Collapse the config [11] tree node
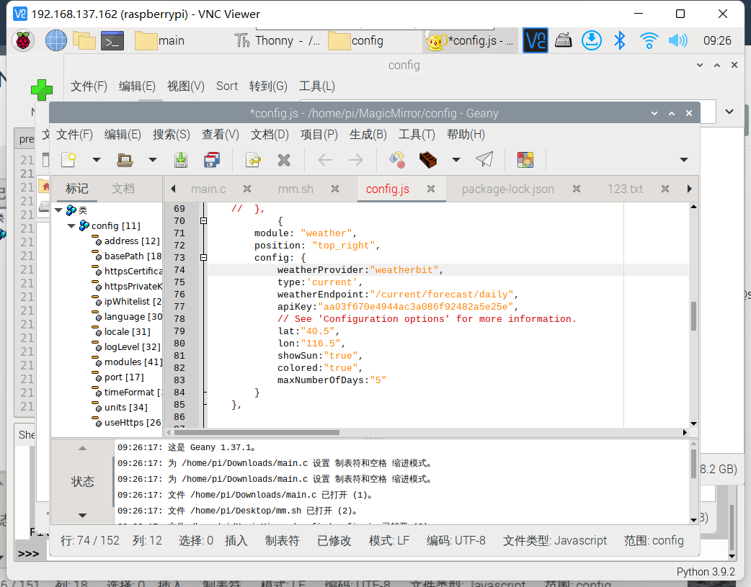This screenshot has width=751, height=587. (71, 225)
